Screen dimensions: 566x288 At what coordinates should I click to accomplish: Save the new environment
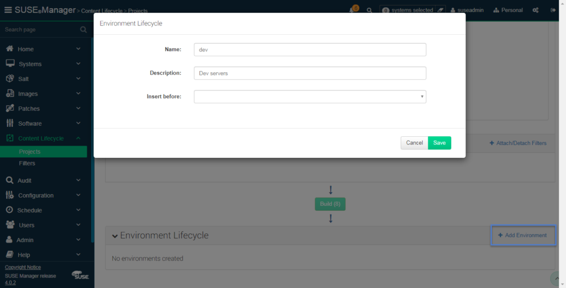click(439, 143)
